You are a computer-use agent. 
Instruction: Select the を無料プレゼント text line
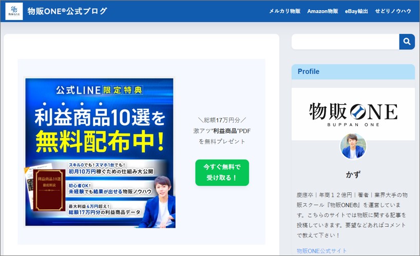click(222, 142)
